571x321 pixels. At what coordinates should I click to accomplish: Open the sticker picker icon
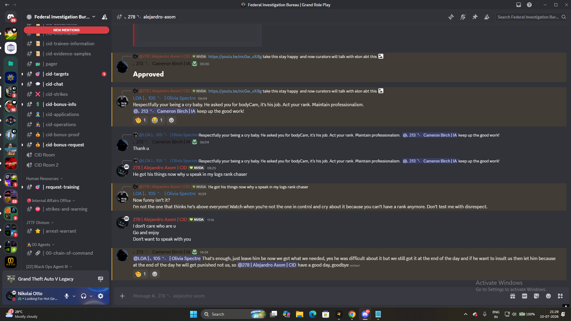click(x=536, y=296)
